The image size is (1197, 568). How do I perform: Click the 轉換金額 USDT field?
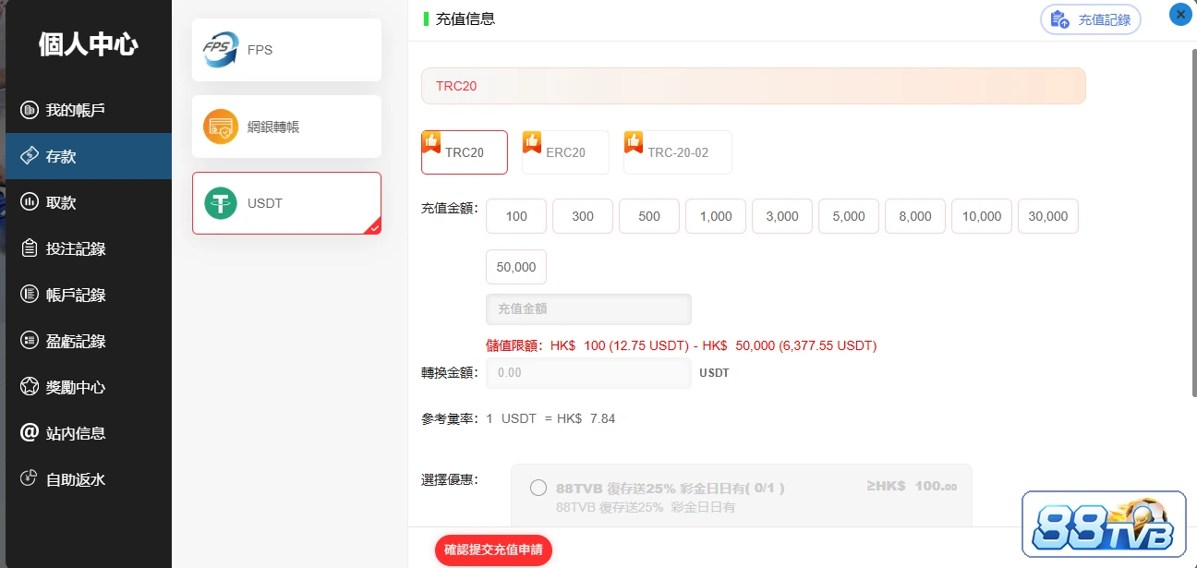588,373
